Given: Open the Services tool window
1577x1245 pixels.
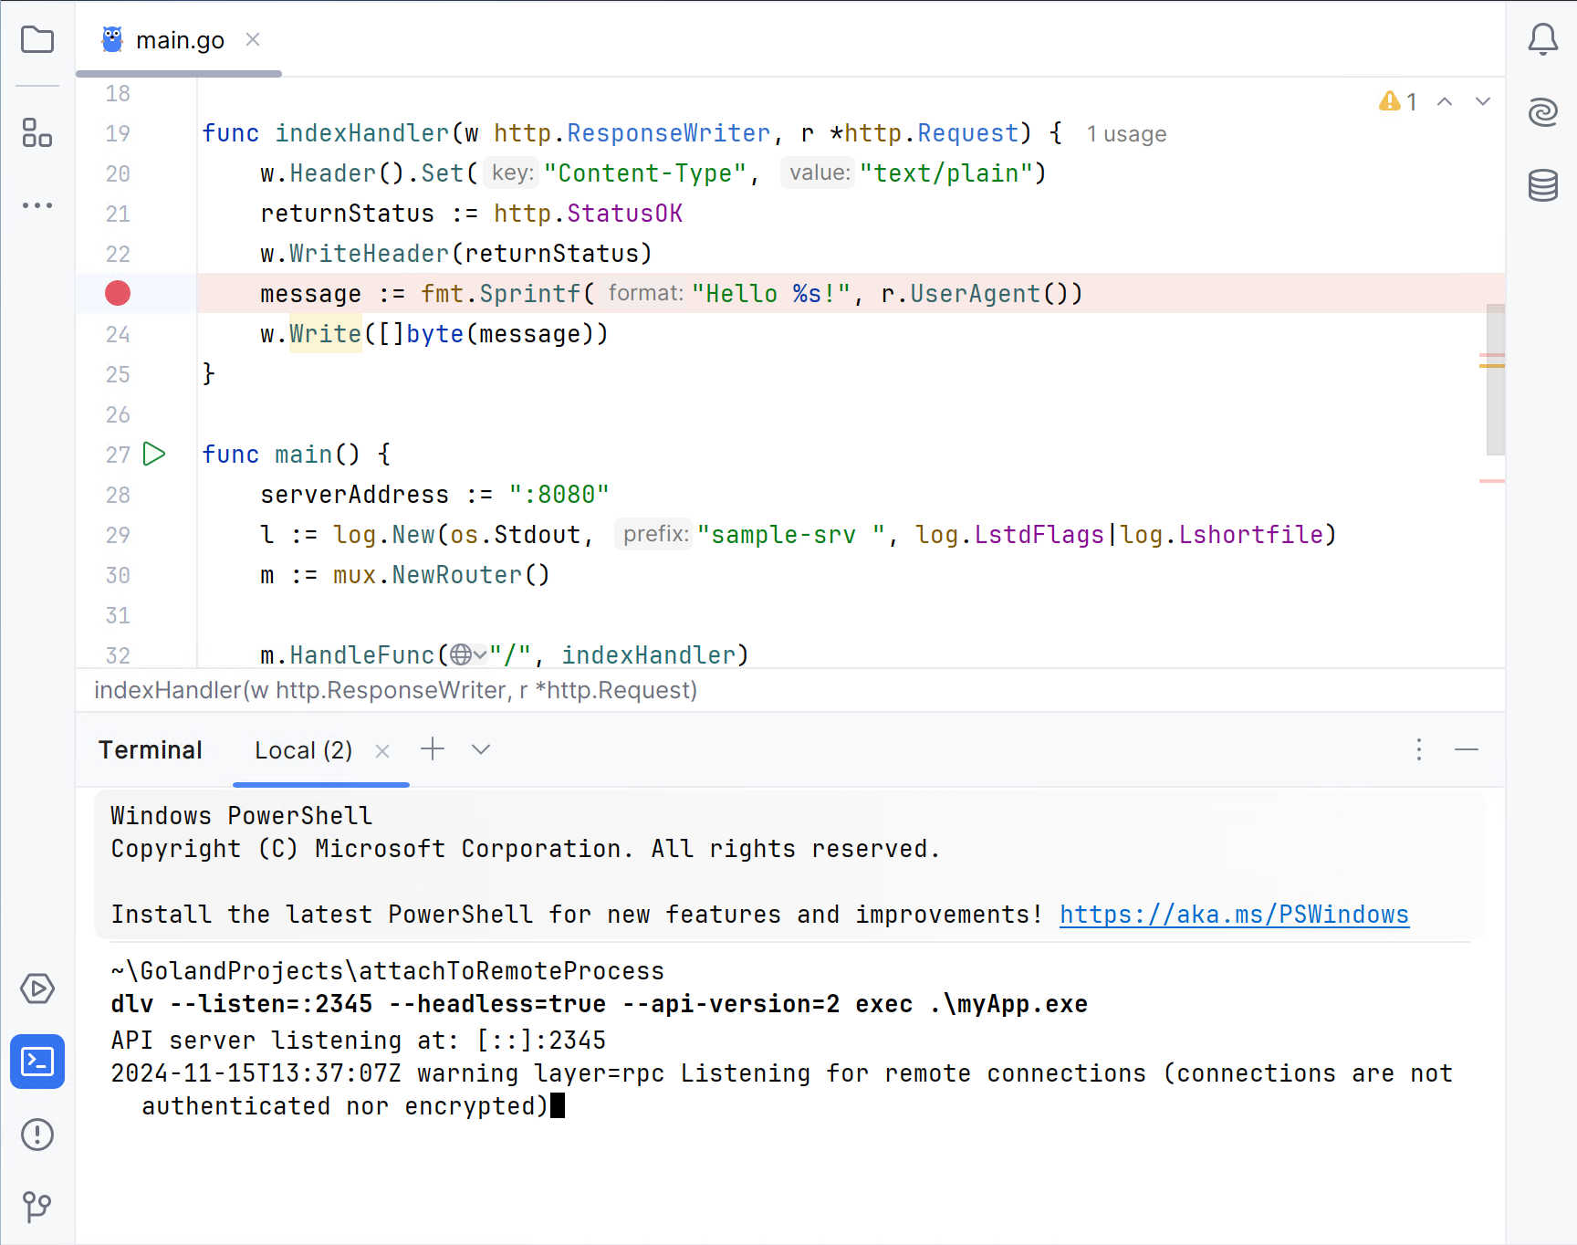Looking at the screenshot, I should click(x=37, y=989).
